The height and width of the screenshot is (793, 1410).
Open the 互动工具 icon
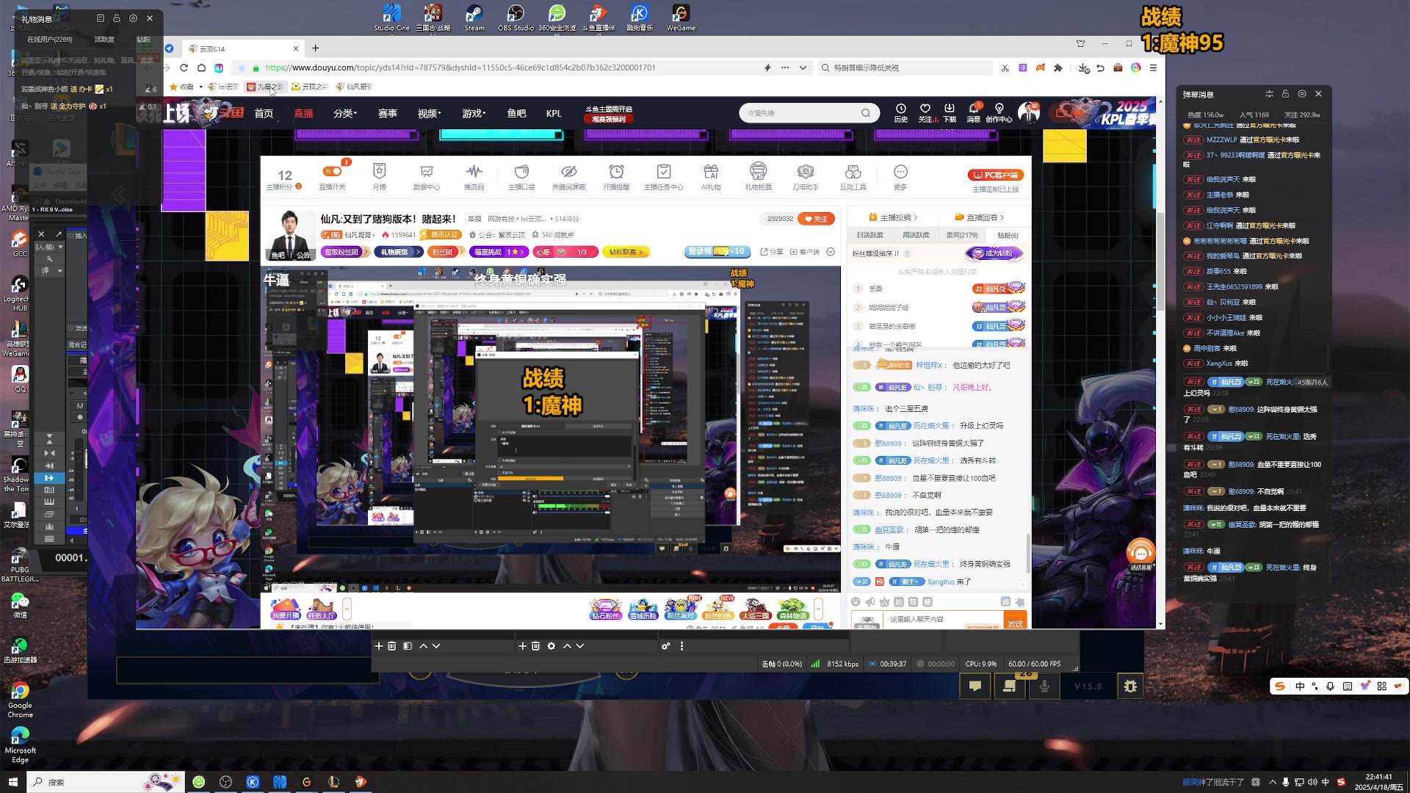point(853,176)
